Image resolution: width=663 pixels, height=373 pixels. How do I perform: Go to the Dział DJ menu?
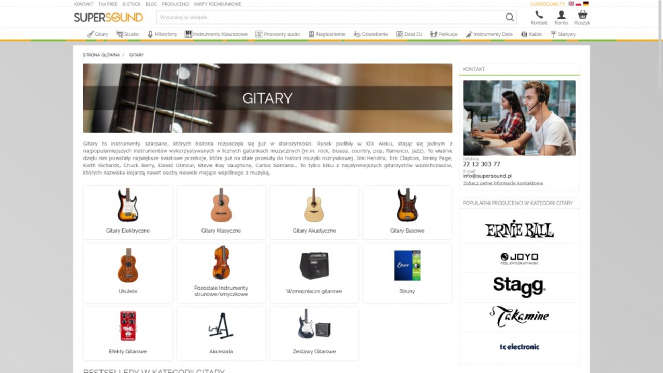click(409, 34)
